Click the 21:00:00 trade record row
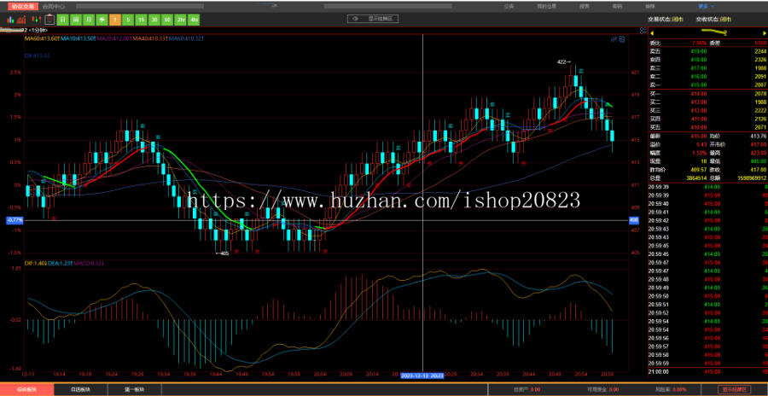Viewport: 768px width, 396px height. (x=707, y=371)
